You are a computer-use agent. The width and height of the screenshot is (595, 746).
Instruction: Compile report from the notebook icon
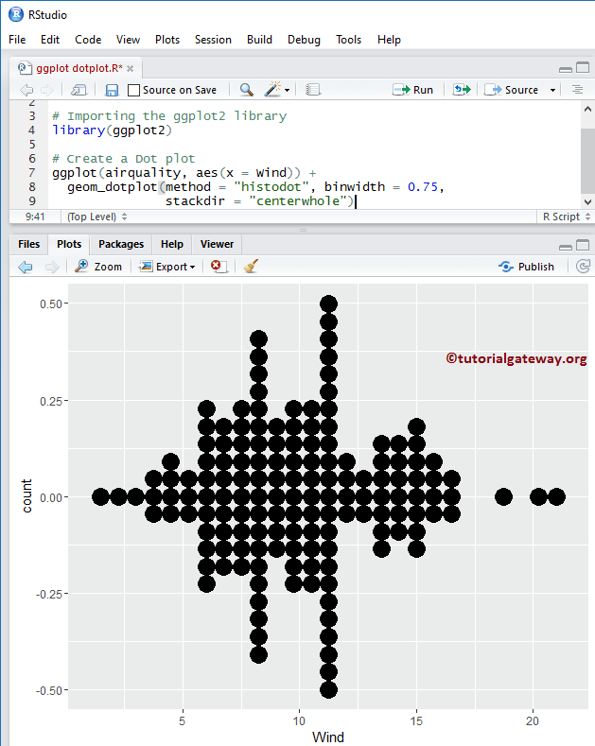pos(312,90)
